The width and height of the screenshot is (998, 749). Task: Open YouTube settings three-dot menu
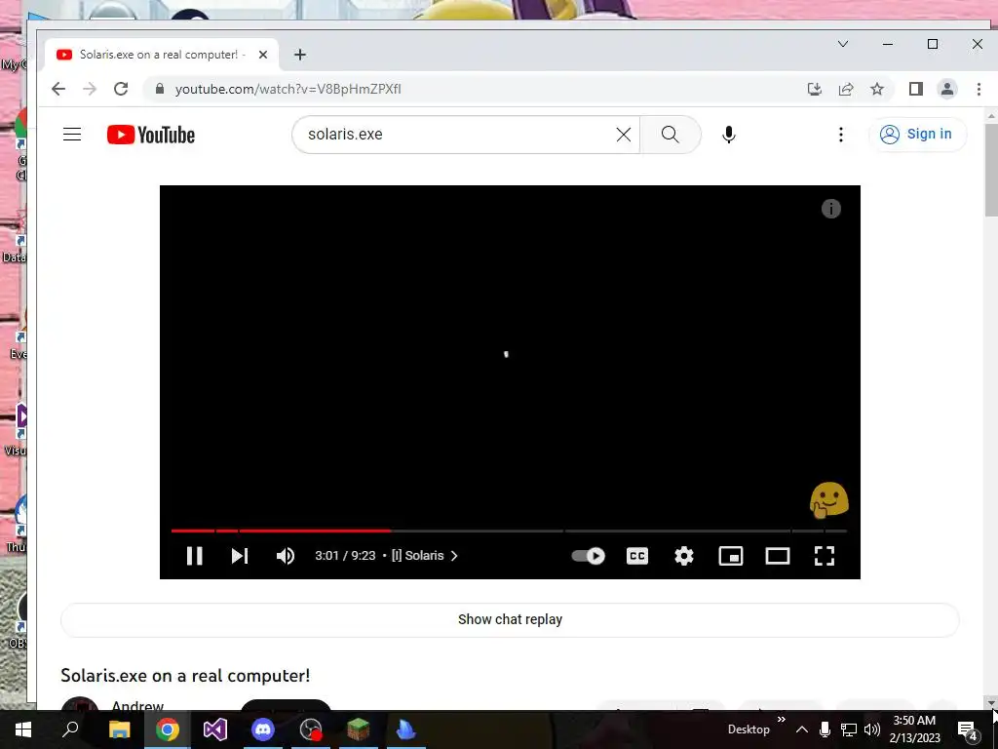coord(841,135)
